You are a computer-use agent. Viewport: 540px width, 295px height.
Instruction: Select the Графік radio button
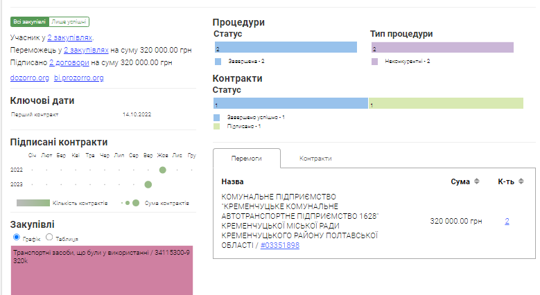16,237
